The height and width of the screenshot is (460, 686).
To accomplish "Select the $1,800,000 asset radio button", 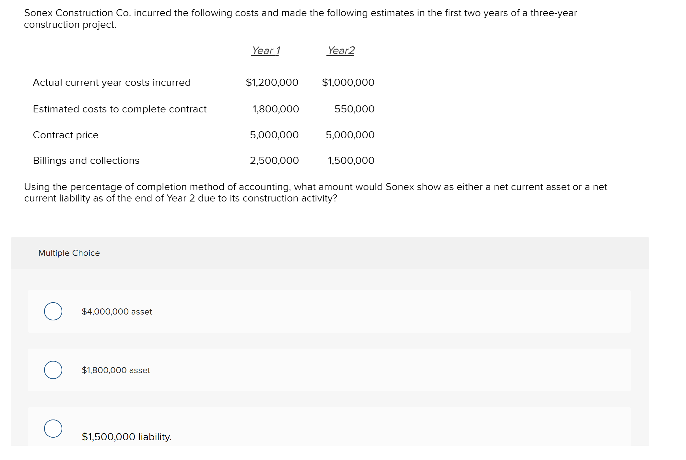I will [53, 370].
